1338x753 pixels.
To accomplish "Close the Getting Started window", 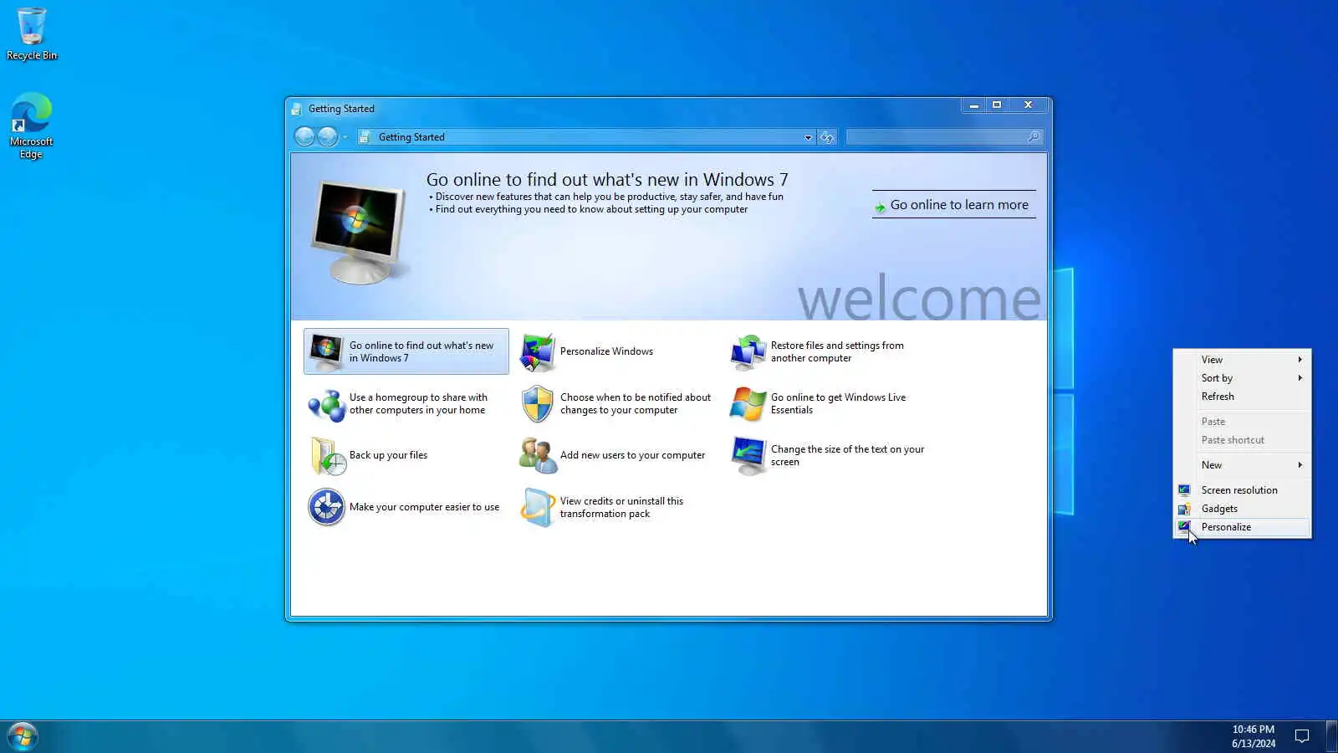I will click(x=1029, y=105).
